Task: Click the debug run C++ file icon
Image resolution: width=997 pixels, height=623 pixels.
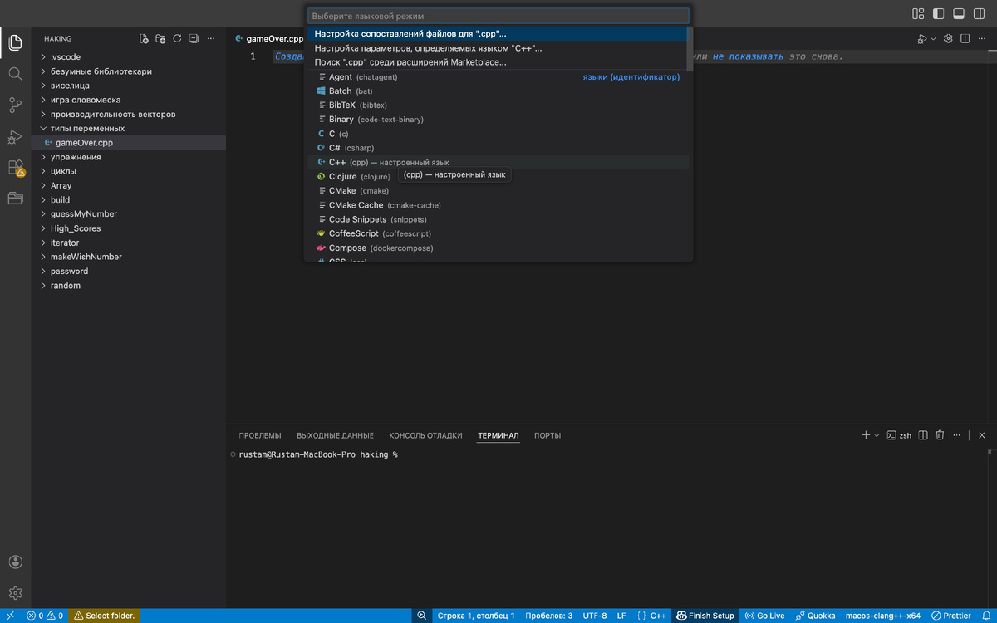Action: click(x=921, y=38)
